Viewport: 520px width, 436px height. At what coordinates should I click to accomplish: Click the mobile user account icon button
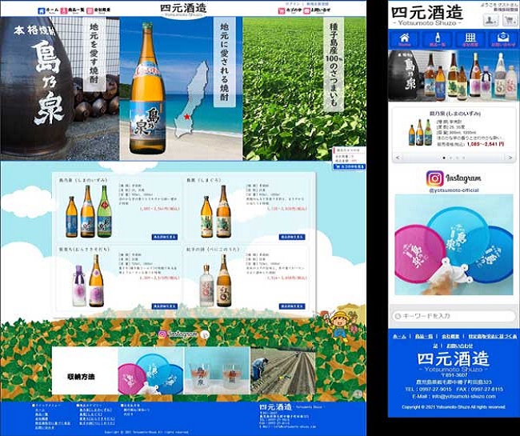tap(490, 21)
